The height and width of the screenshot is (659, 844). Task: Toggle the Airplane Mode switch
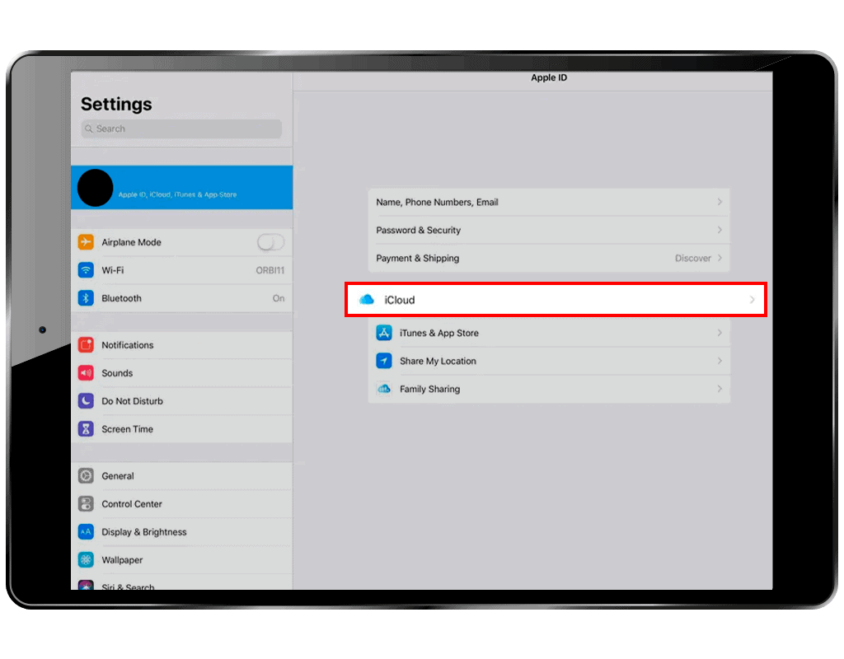[270, 242]
